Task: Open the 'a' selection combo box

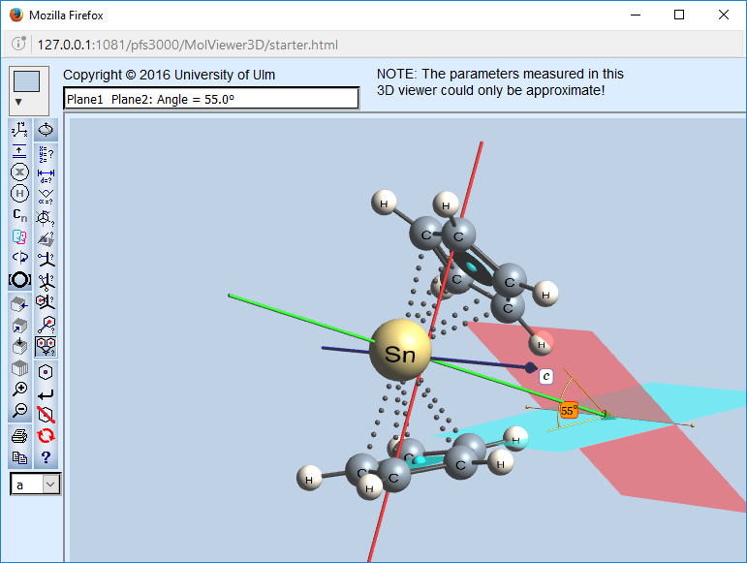Action: (36, 485)
